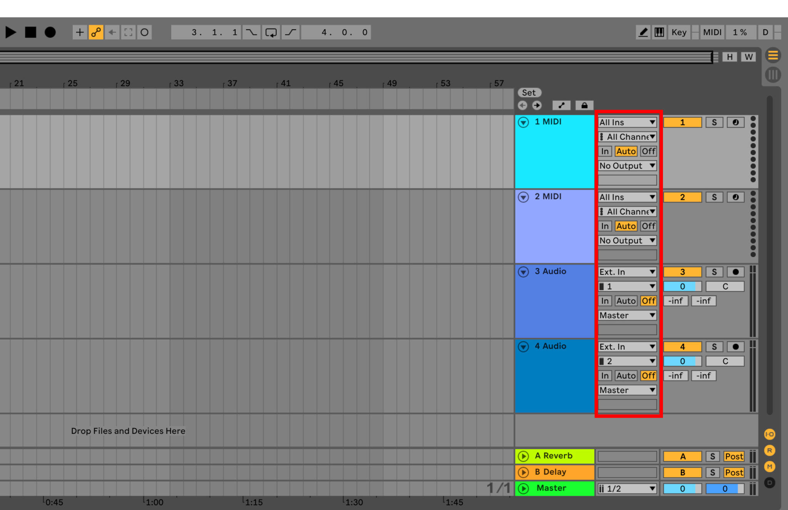Unfold the Master track

523,489
